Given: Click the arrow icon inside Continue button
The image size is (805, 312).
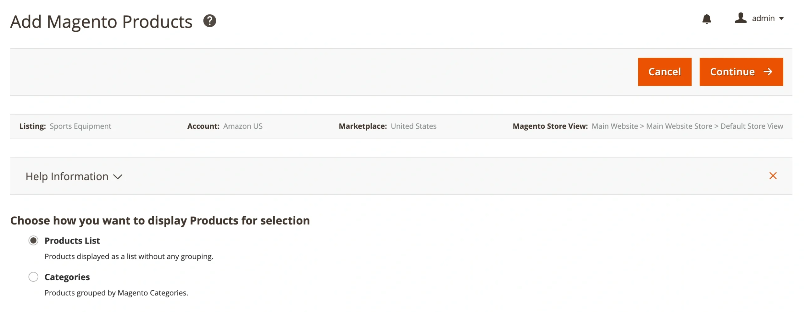Looking at the screenshot, I should (768, 72).
